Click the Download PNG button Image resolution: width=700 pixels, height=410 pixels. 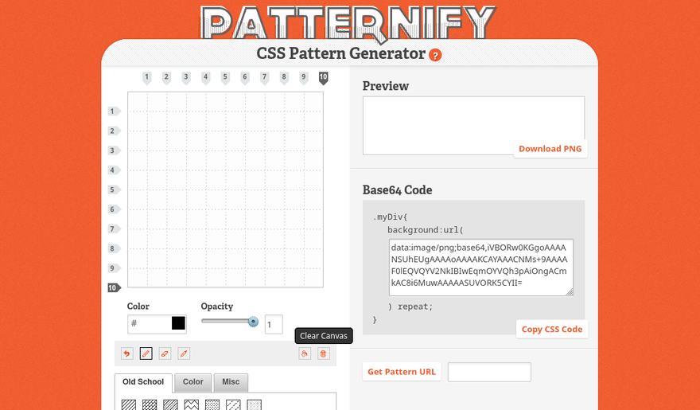click(x=550, y=149)
